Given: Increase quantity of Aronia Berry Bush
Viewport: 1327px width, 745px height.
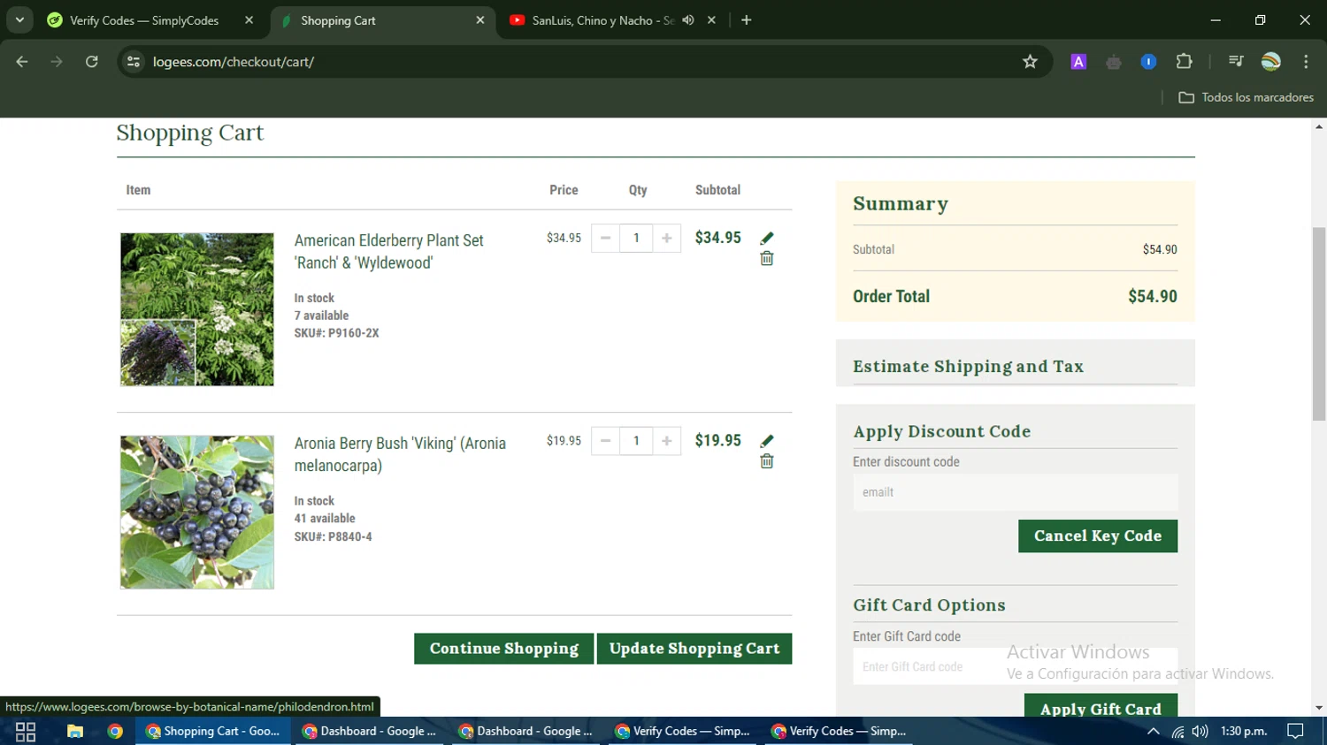Looking at the screenshot, I should [667, 441].
